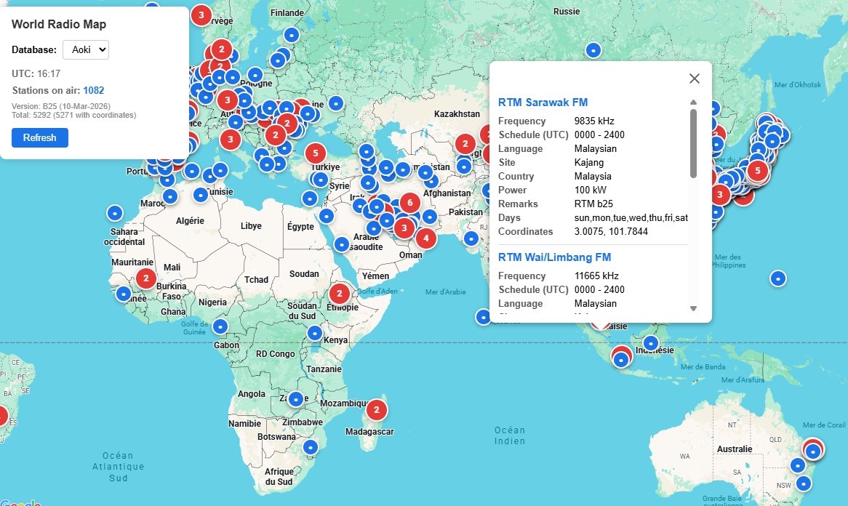Click the Kazakhstan country label
The image size is (848, 506).
pyautogui.click(x=457, y=113)
